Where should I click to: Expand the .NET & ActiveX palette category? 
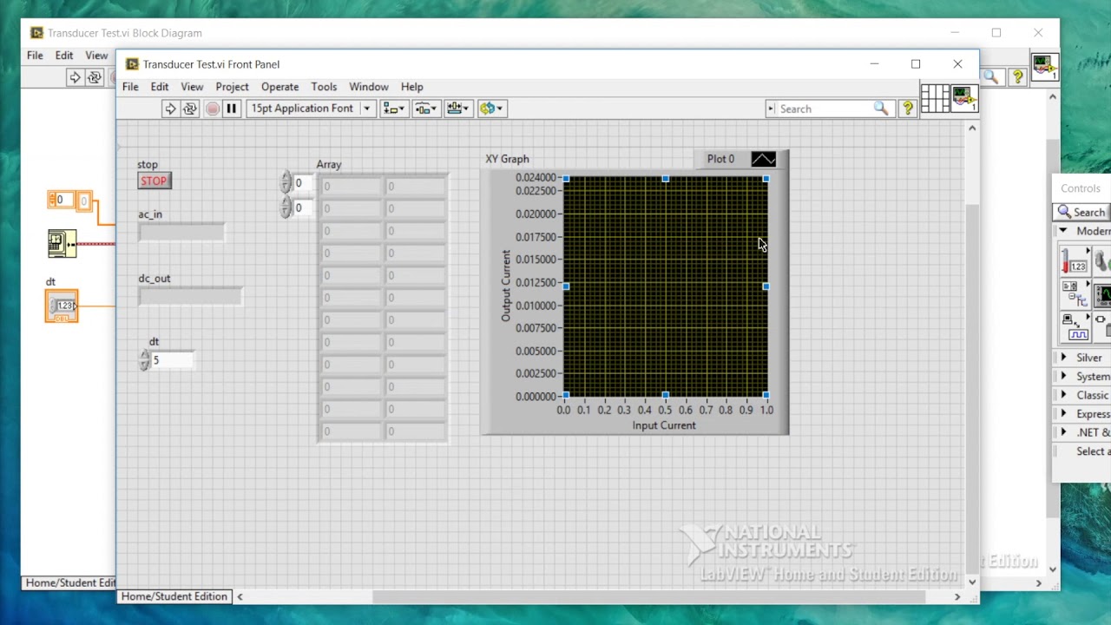click(1063, 432)
